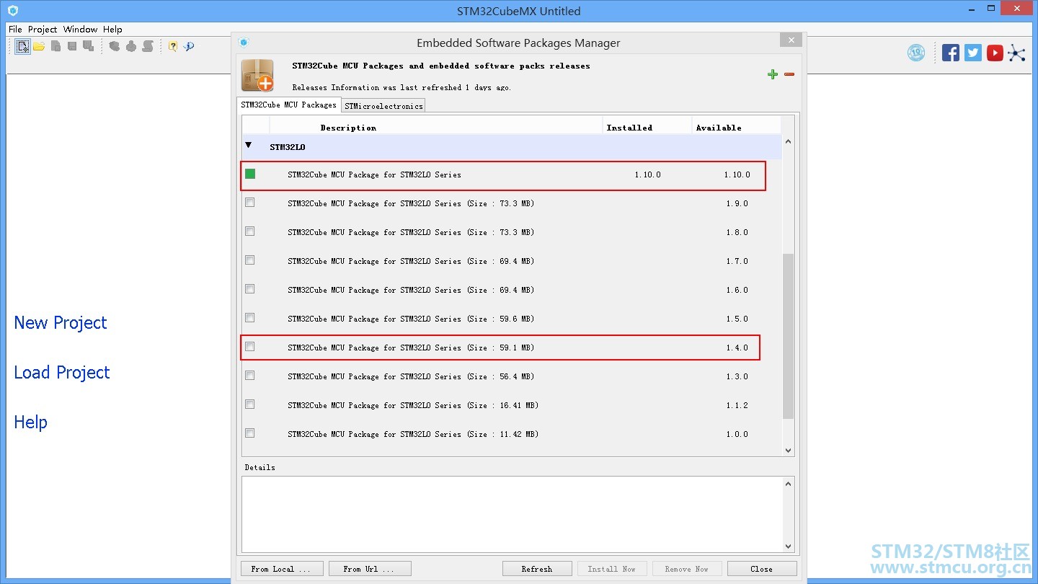Open the YouTube icon in the main toolbar
The height and width of the screenshot is (584, 1038).
(x=995, y=53)
